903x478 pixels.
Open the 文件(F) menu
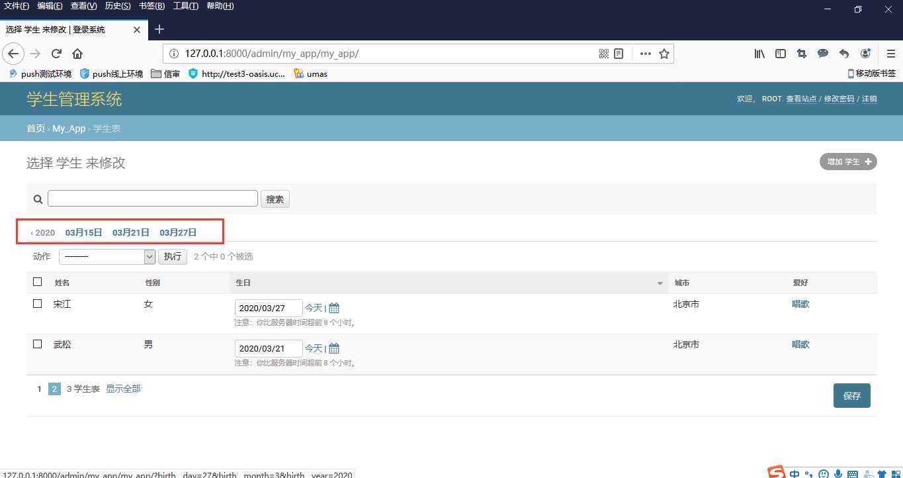coord(17,6)
